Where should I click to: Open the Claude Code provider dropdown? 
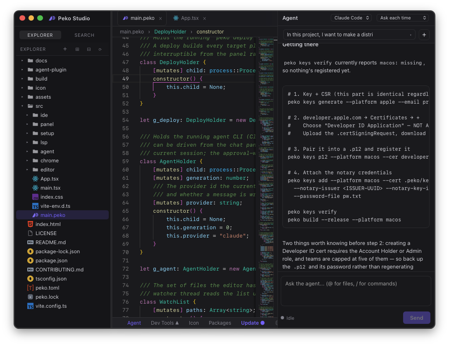pyautogui.click(x=351, y=18)
